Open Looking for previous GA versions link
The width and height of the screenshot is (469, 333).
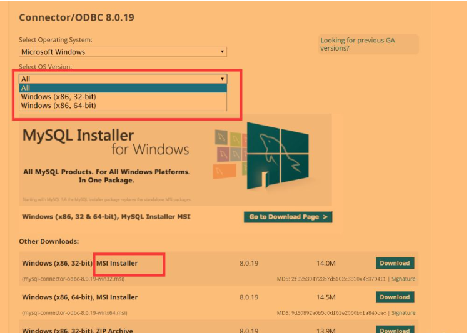tap(358, 44)
